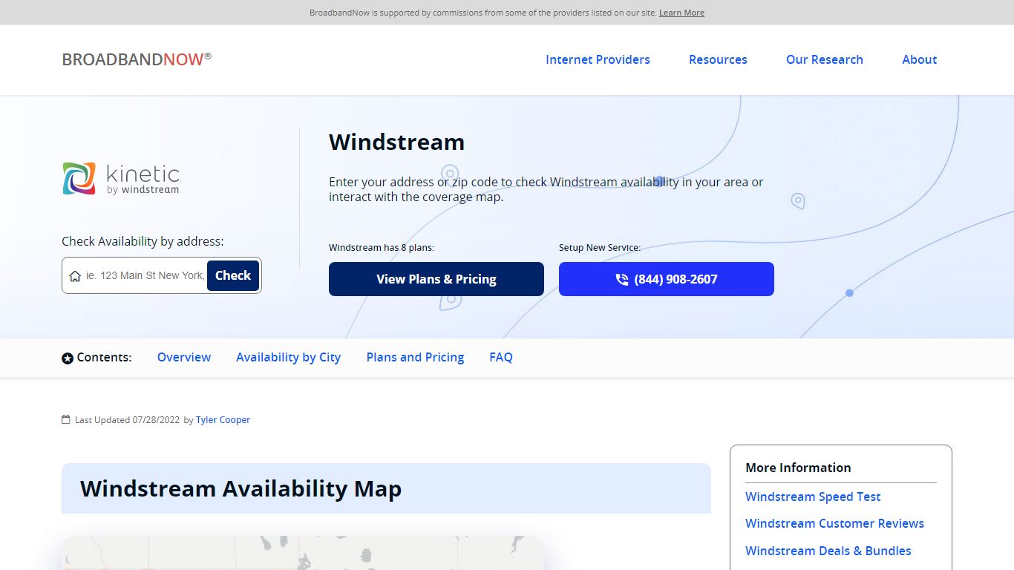
Task: Jump to Availability by City section
Action: coord(288,358)
